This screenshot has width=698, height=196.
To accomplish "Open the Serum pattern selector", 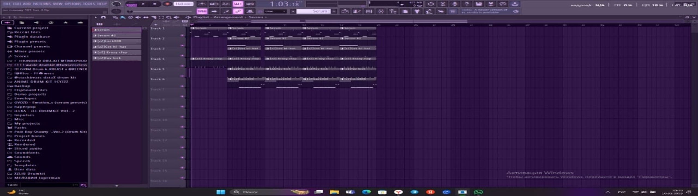I will click(x=314, y=11).
